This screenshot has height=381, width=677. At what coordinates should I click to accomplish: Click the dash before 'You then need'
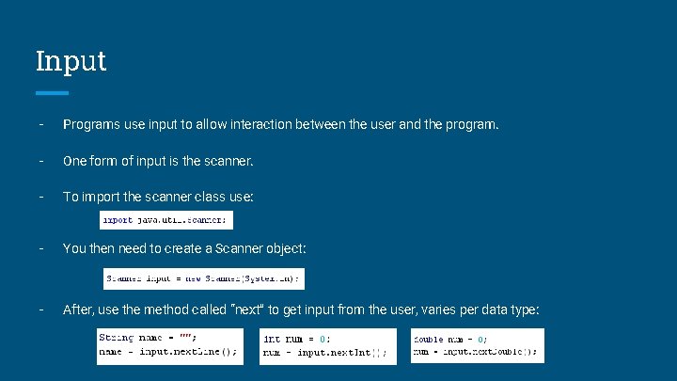(x=41, y=248)
